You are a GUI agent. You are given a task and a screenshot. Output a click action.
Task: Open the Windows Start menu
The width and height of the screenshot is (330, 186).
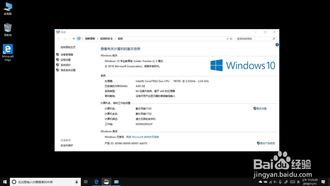(x=5, y=182)
